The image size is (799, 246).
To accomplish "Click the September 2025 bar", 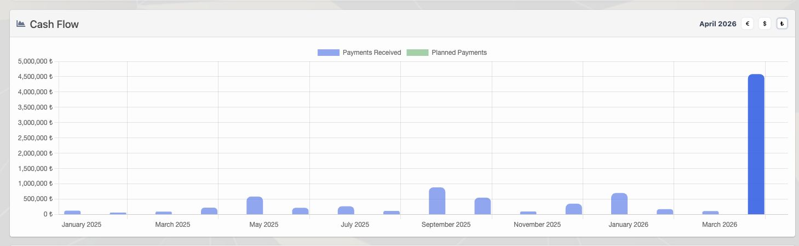I will tap(437, 201).
